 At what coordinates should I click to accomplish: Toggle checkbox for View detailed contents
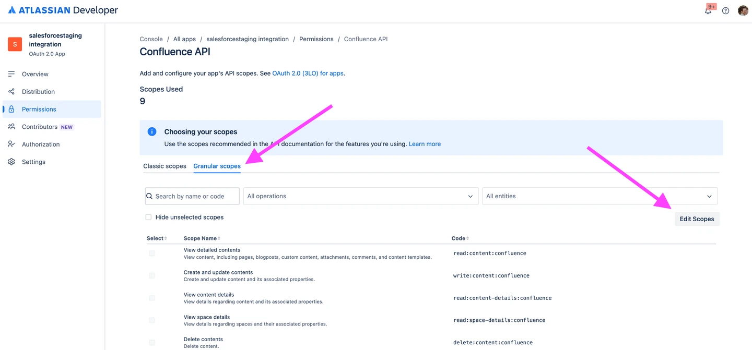coord(152,253)
